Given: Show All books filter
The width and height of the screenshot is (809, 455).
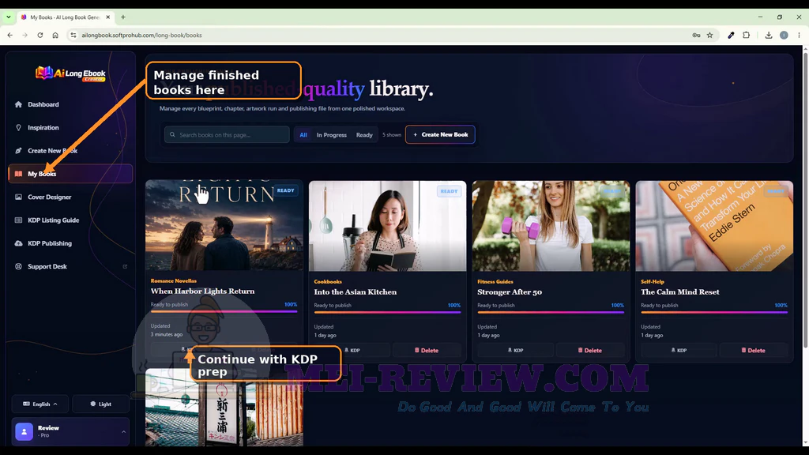Looking at the screenshot, I should pos(303,134).
